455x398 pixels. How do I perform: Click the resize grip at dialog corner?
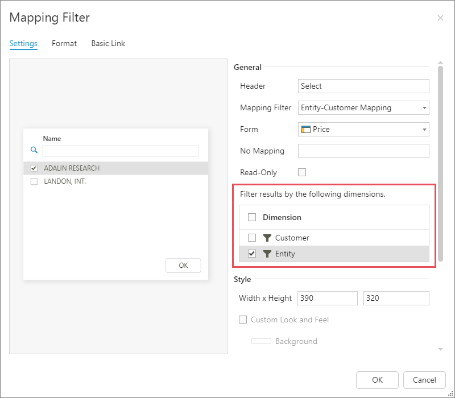coord(450,393)
